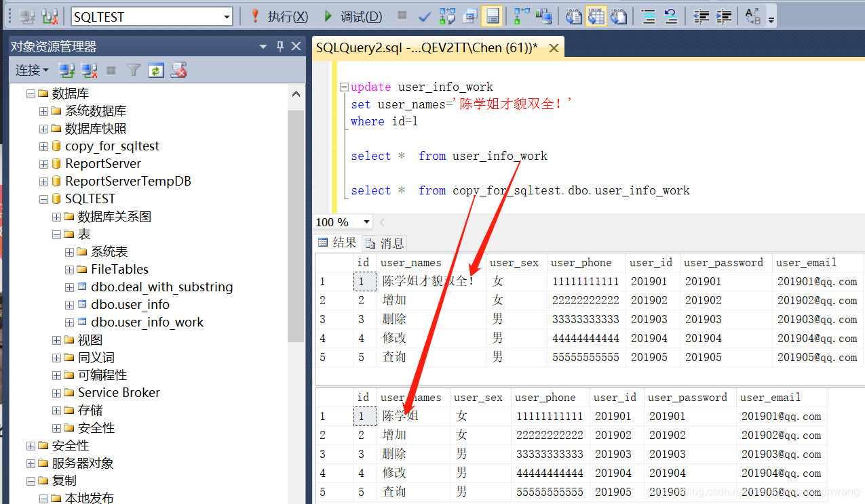Select the 视图 folder
The height and width of the screenshot is (504, 865).
pos(90,340)
